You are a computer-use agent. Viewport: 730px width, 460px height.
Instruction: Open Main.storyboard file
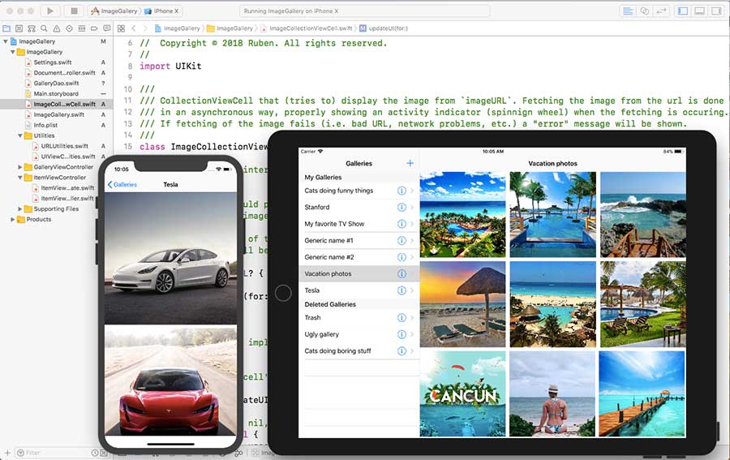[56, 93]
